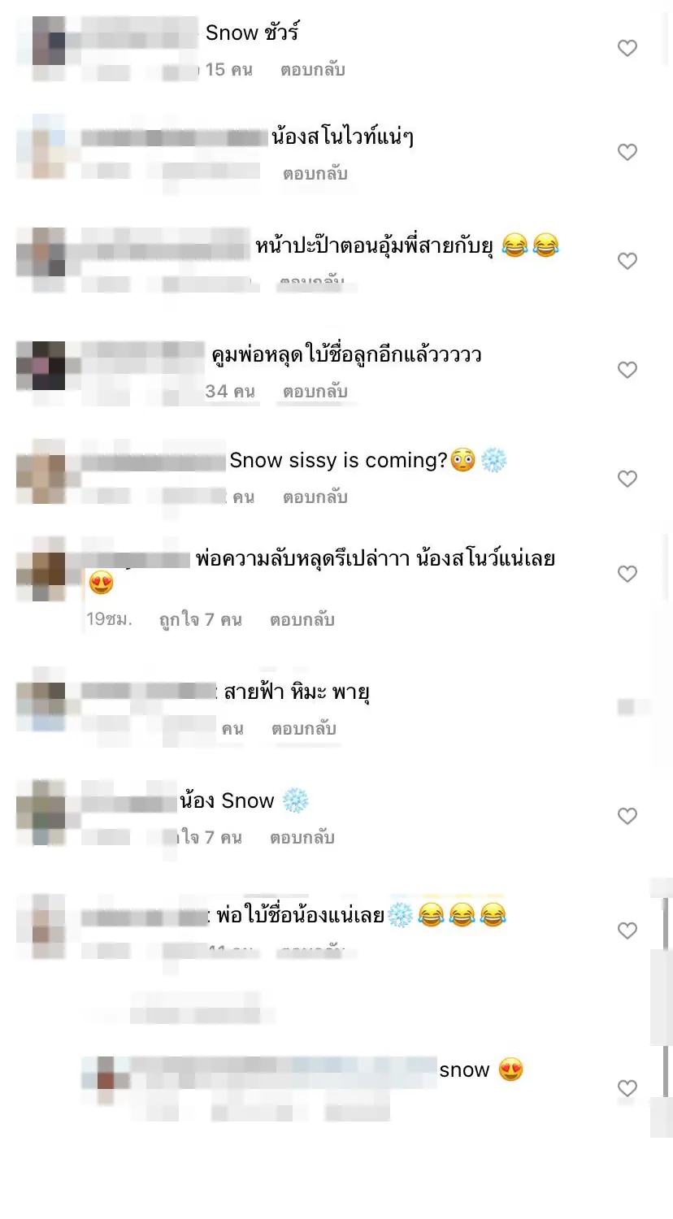View the 34 คน likes list
This screenshot has height=1219, width=673.
pyautogui.click(x=230, y=392)
